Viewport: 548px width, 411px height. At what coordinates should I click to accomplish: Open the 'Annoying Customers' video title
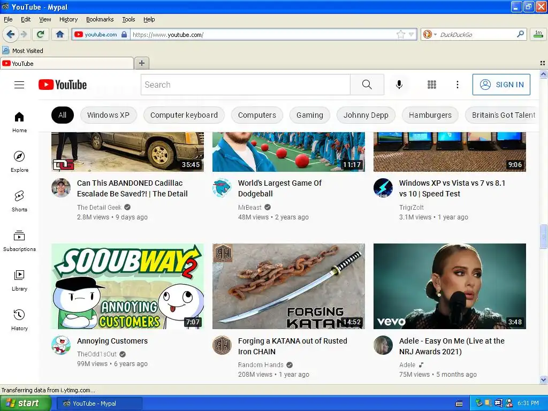(112, 341)
